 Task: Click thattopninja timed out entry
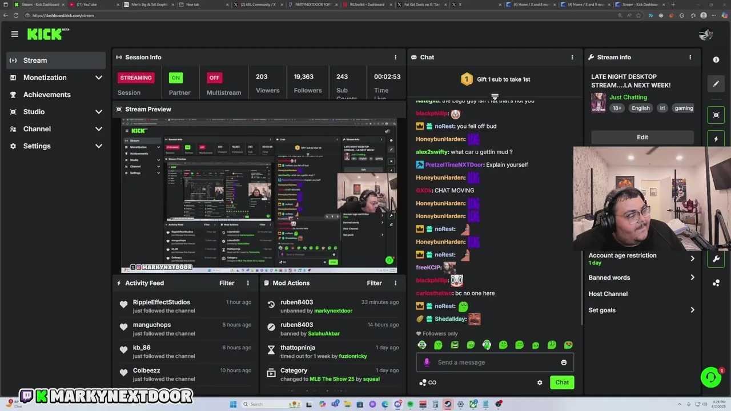[332, 352]
